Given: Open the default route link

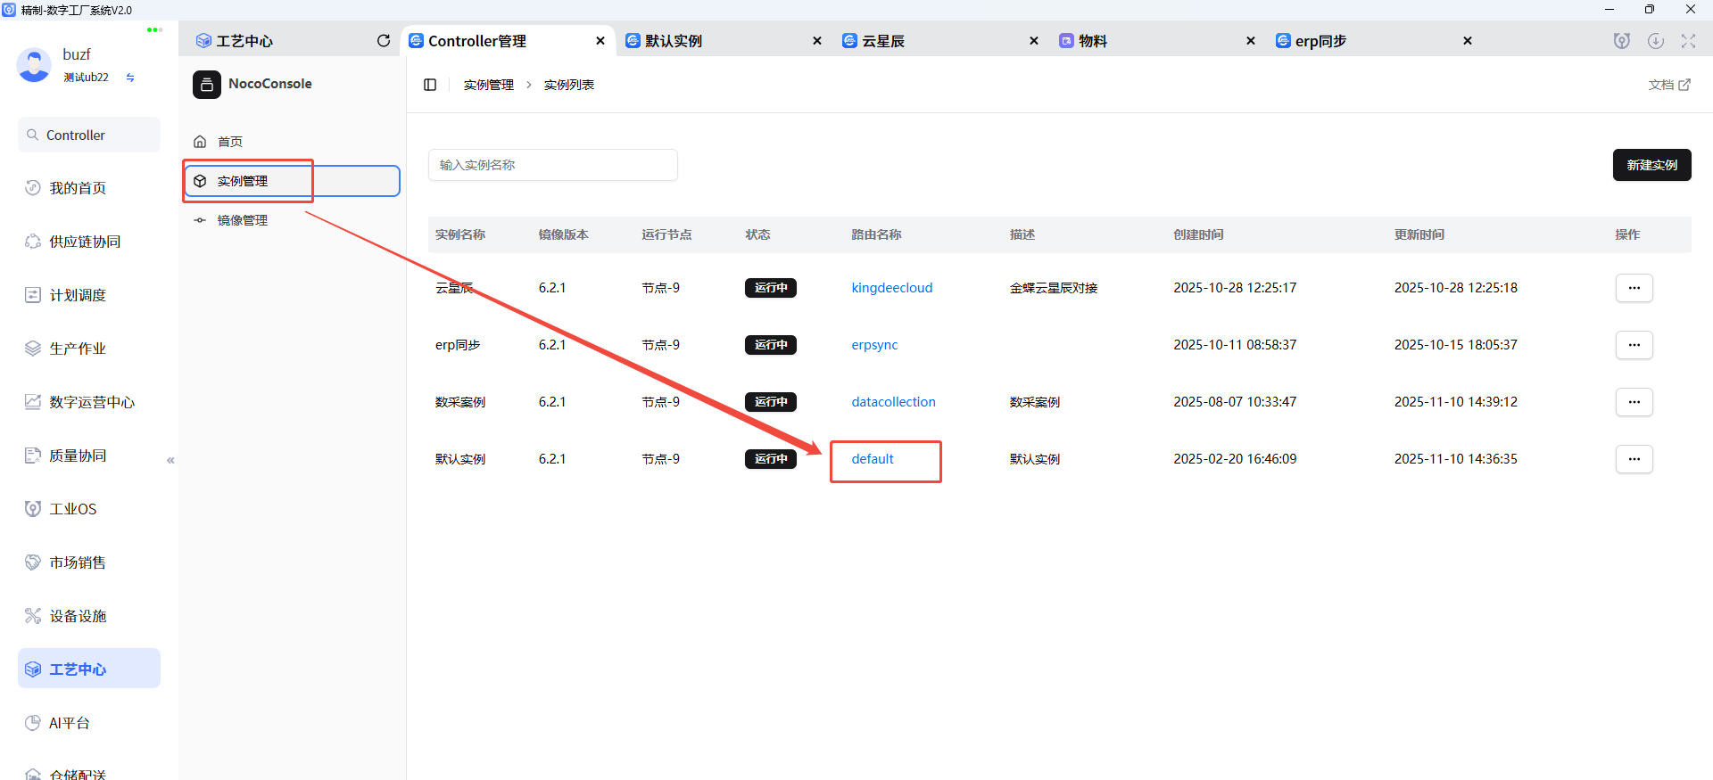Looking at the screenshot, I should (x=873, y=459).
